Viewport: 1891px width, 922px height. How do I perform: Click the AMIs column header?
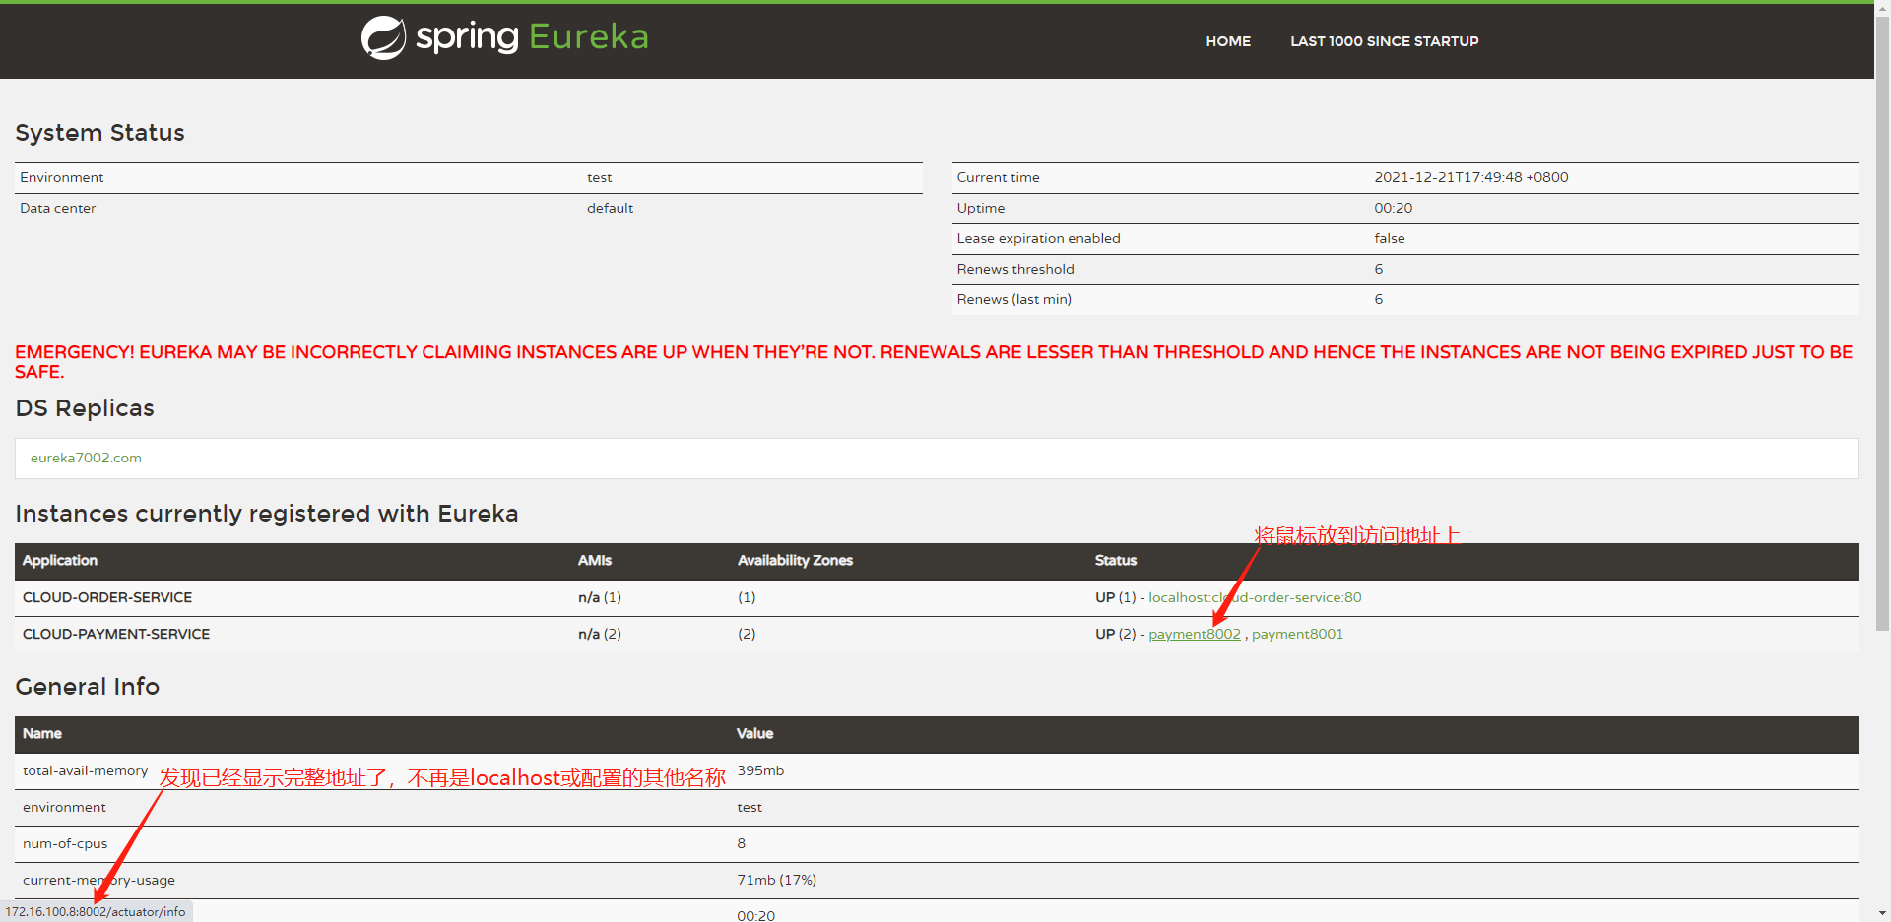(595, 560)
